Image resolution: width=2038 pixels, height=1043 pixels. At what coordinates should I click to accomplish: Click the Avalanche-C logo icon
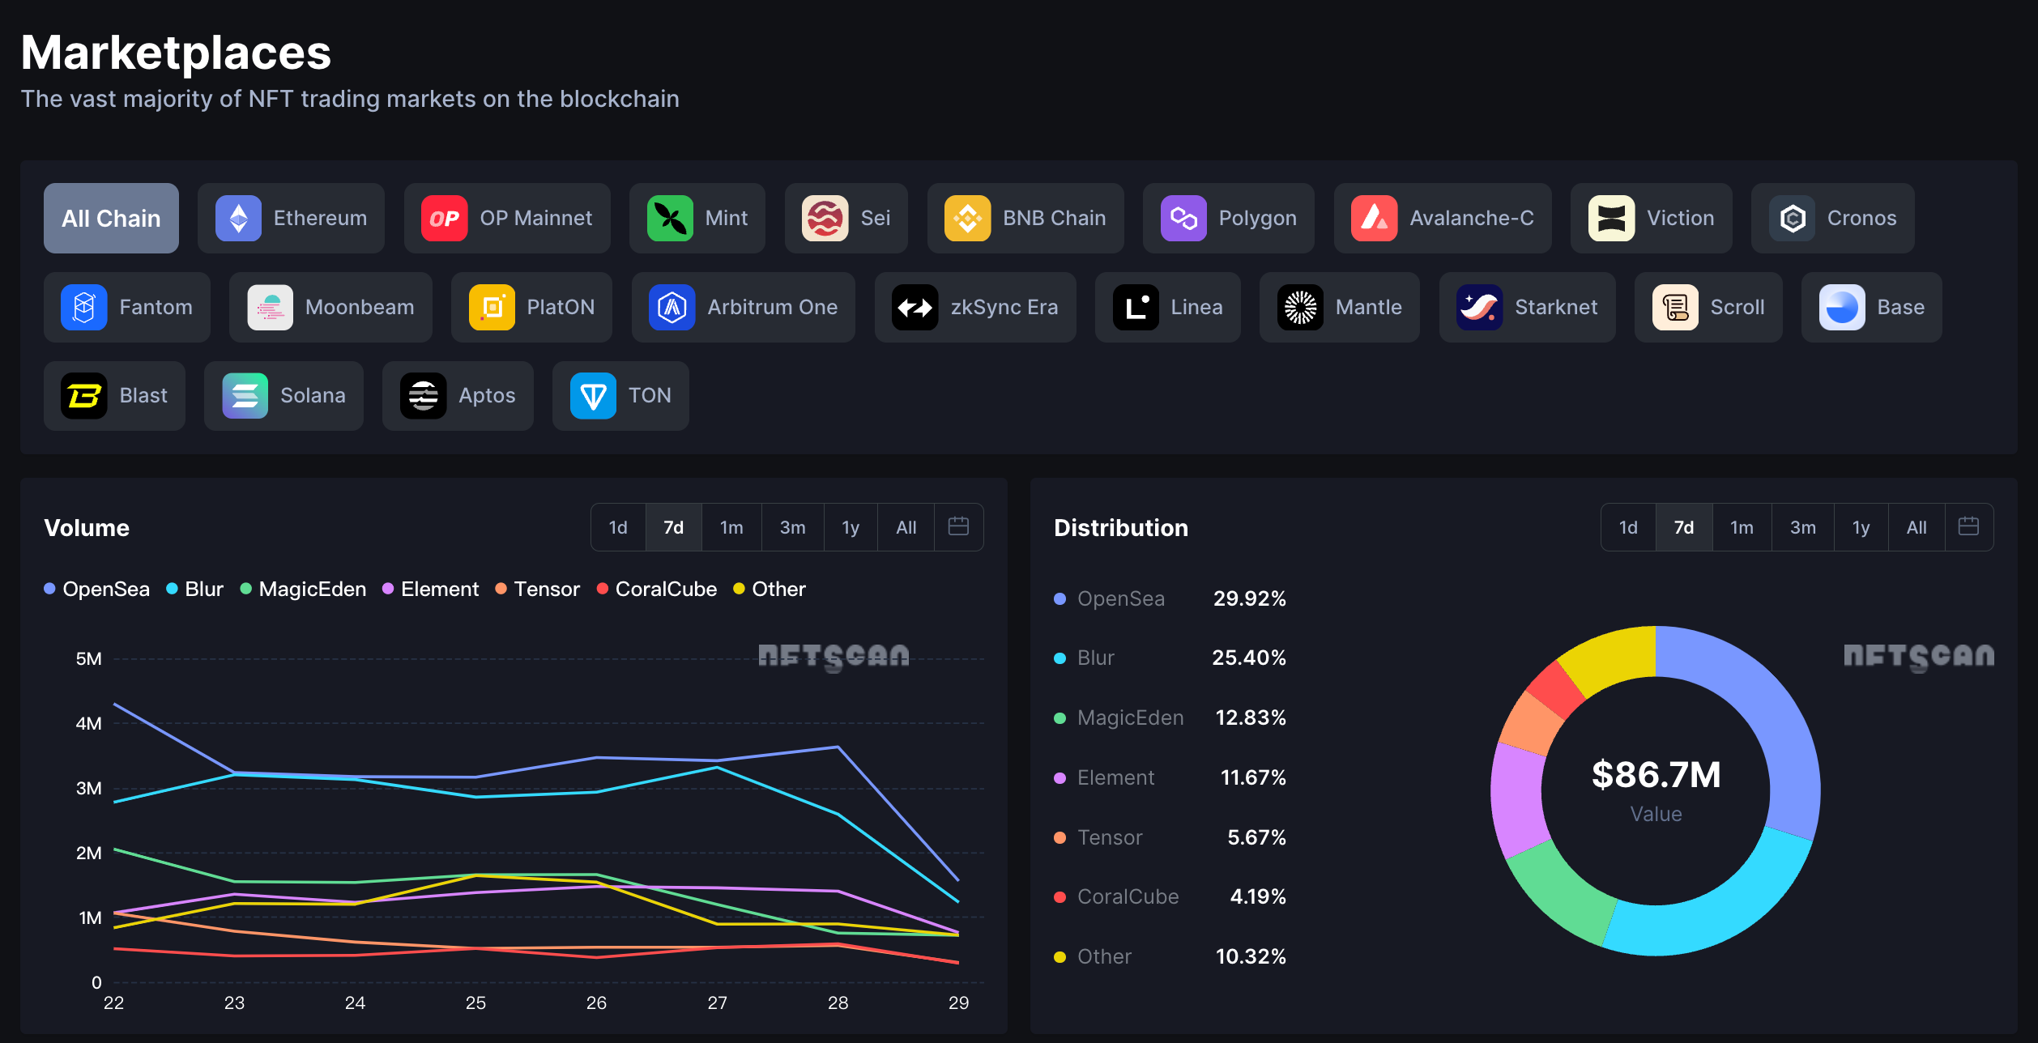(x=1374, y=218)
